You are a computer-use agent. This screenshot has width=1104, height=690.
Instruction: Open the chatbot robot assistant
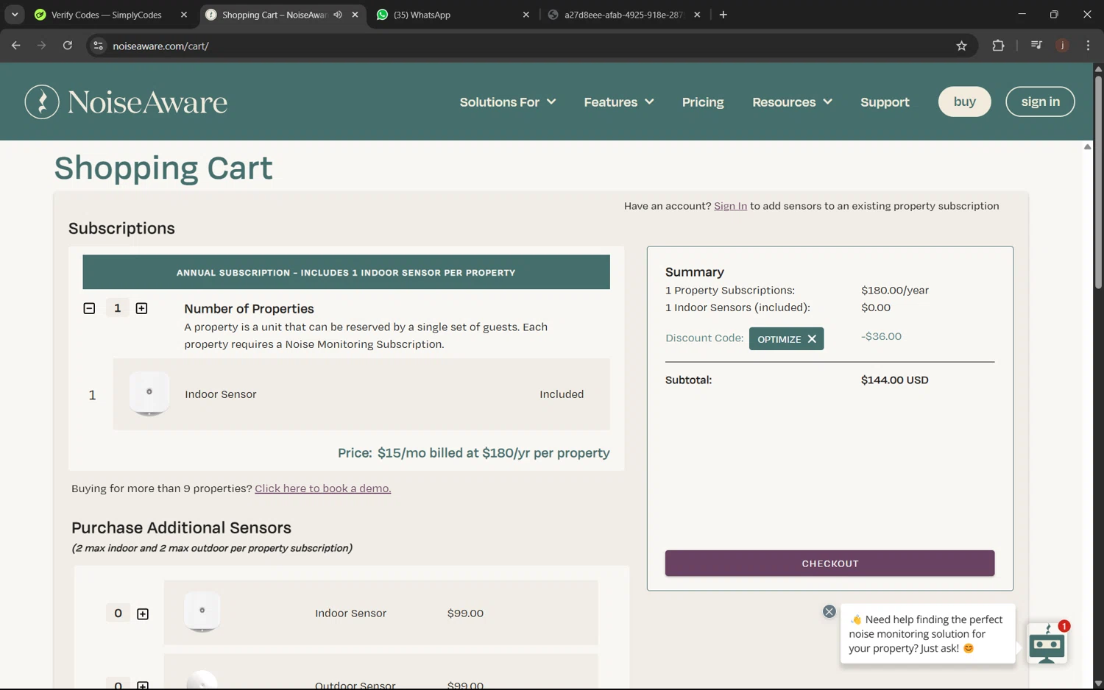coord(1047,644)
